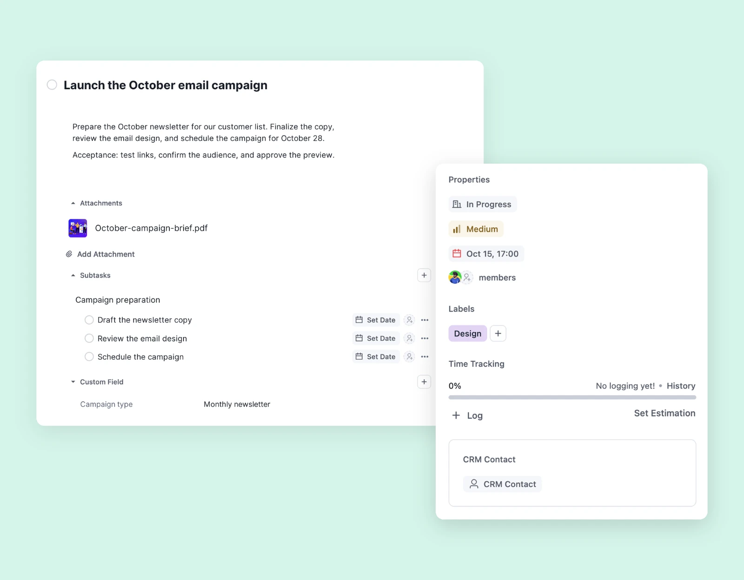Viewport: 744px width, 580px height.
Task: Toggle the Custom Field section
Action: click(73, 382)
